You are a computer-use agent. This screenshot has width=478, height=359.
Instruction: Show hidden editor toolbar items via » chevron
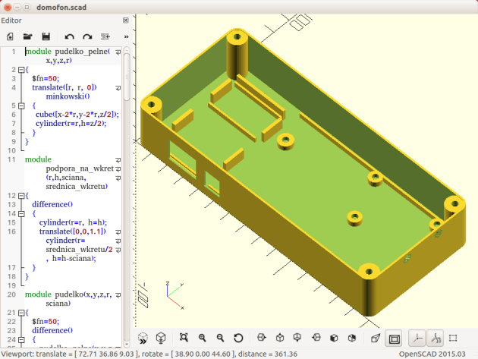[x=126, y=37]
